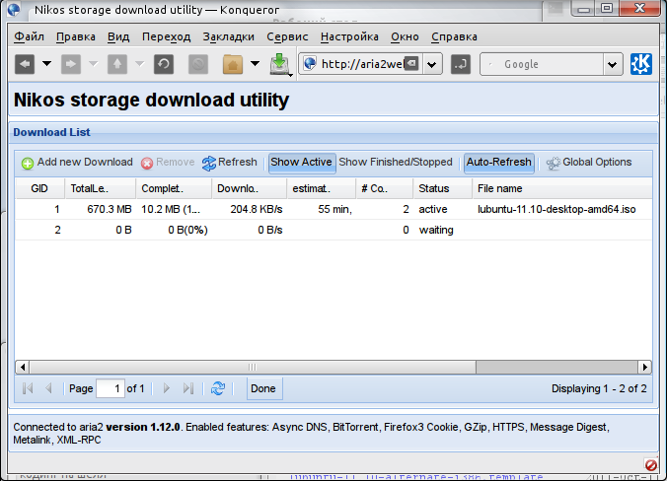Click the Konqueror back navigation arrow
This screenshot has height=481, width=667.
(25, 64)
